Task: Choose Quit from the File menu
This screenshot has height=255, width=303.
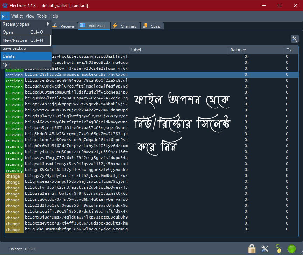Action: coord(26,64)
